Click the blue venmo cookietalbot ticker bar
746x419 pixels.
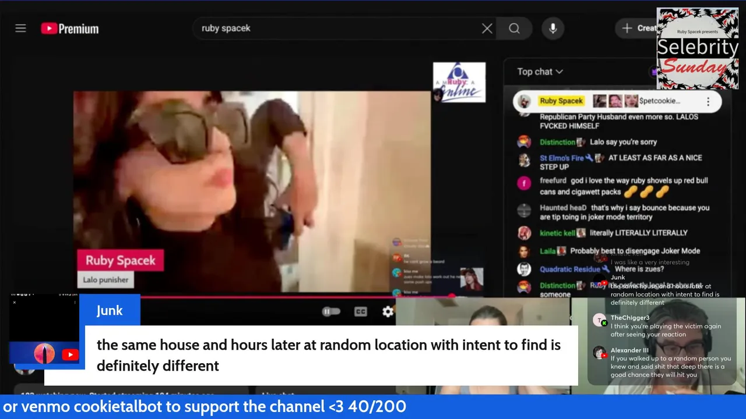point(373,407)
